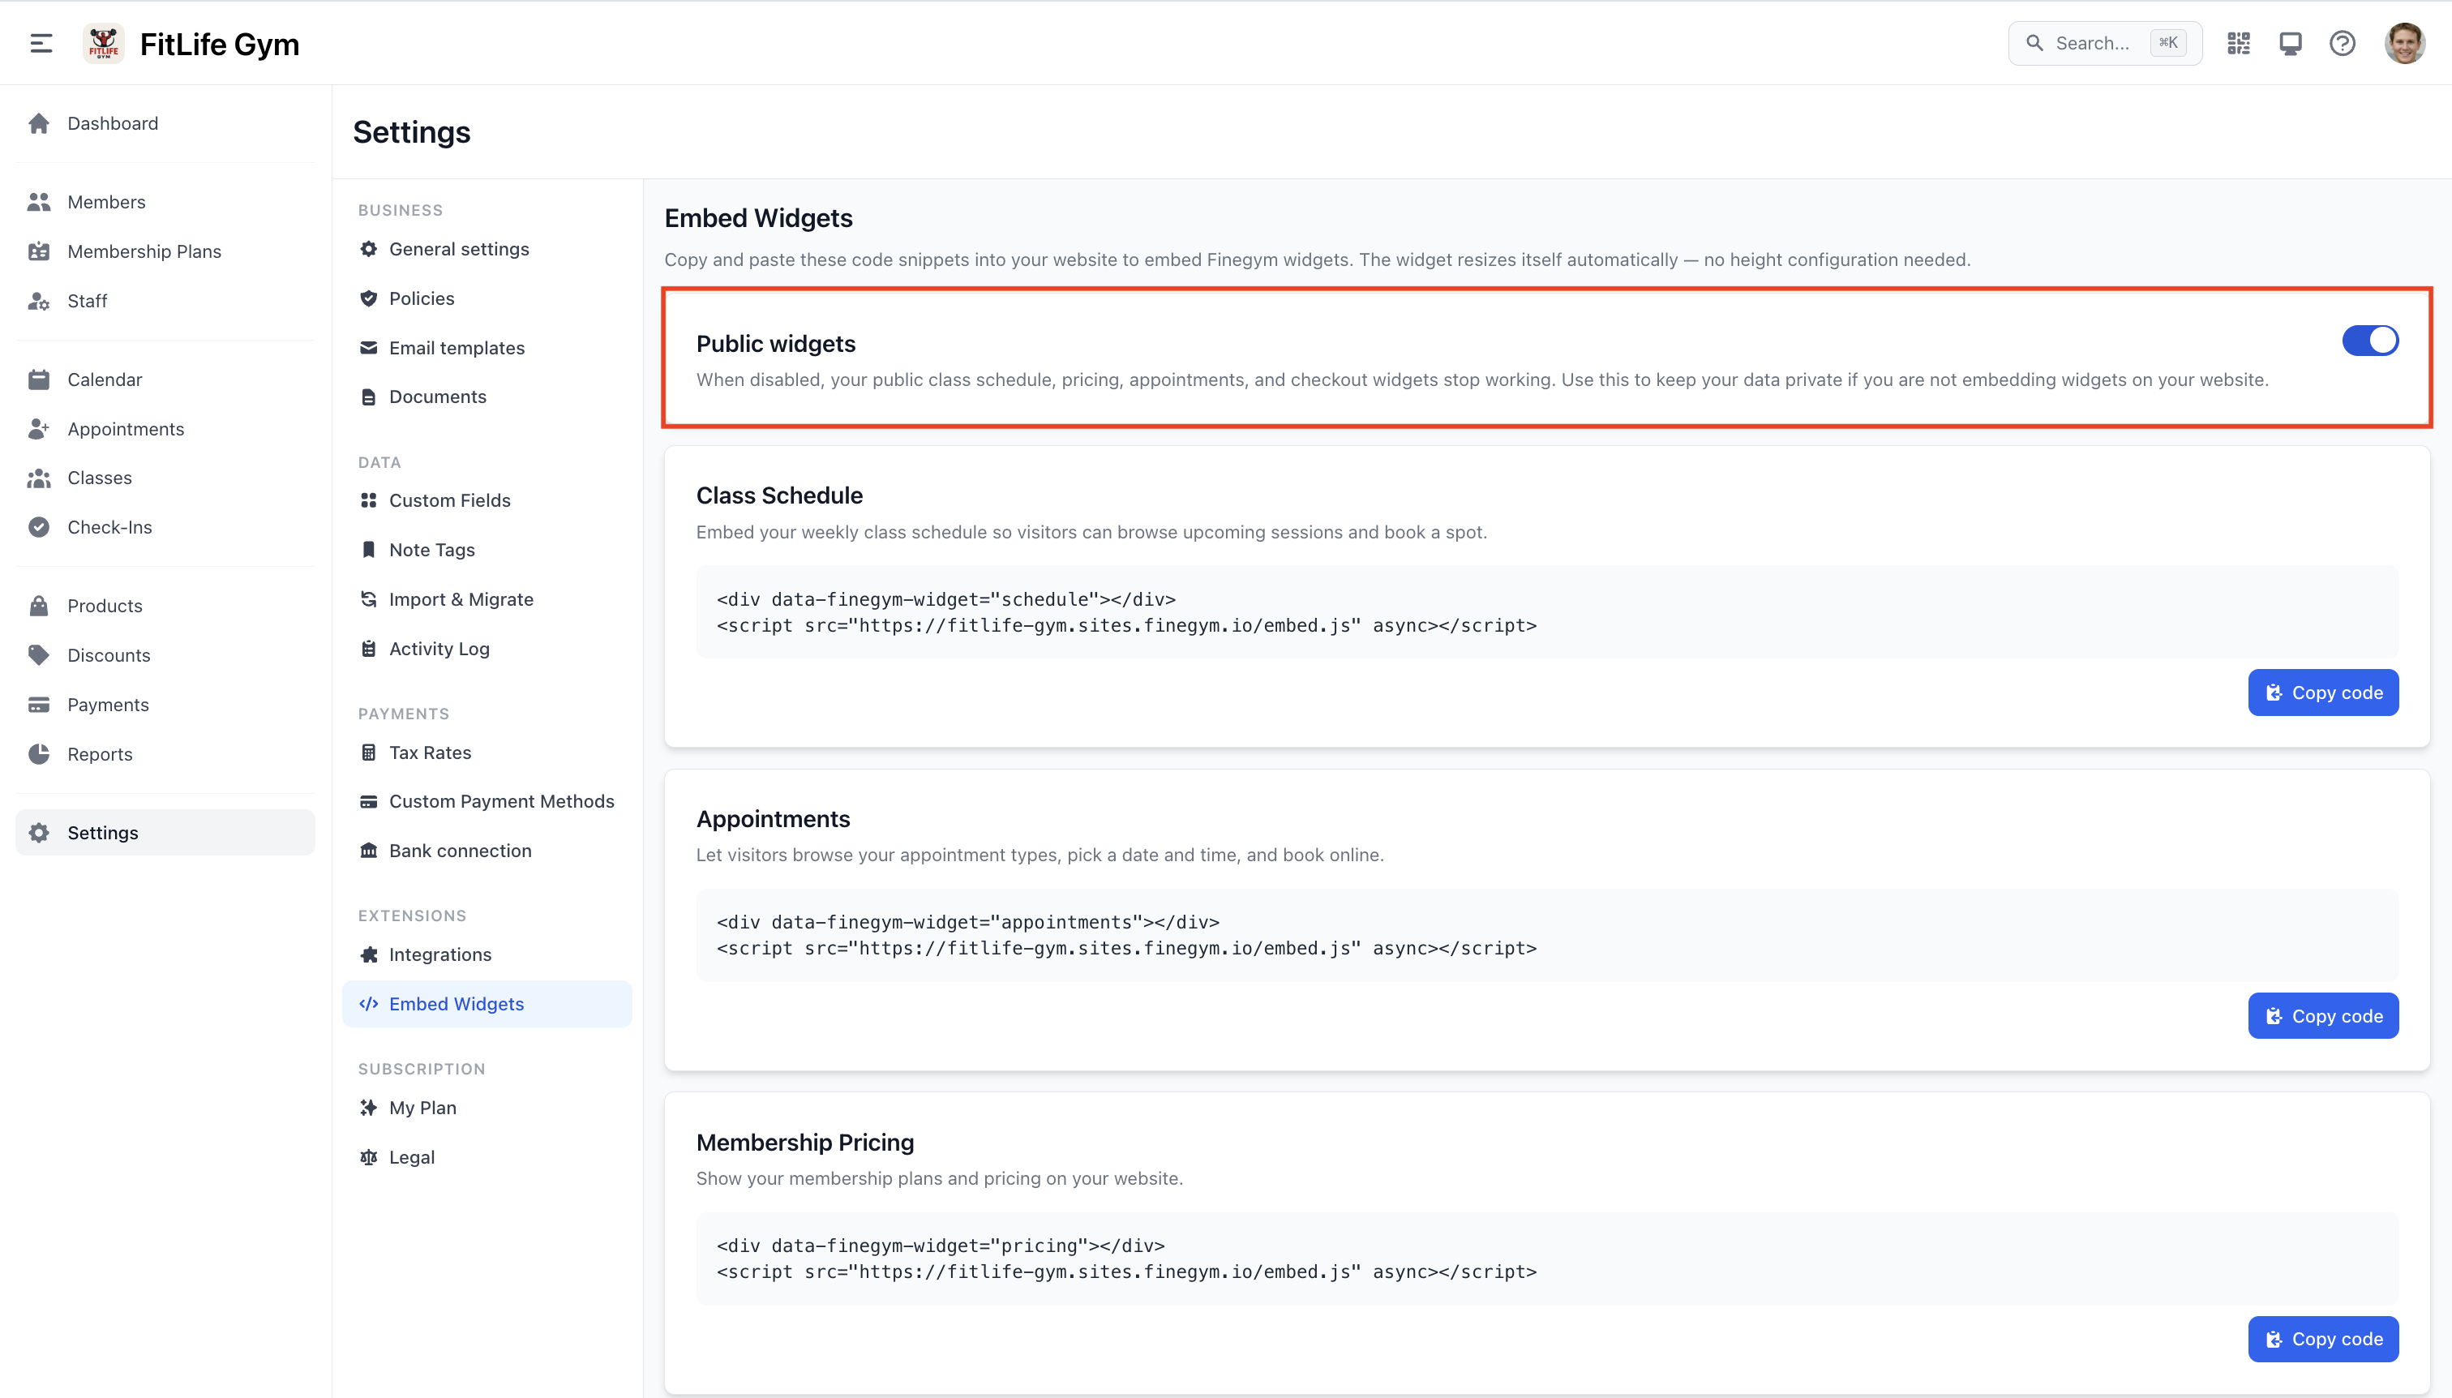Click the Email templates envelope icon
The height and width of the screenshot is (1398, 2452).
click(369, 348)
